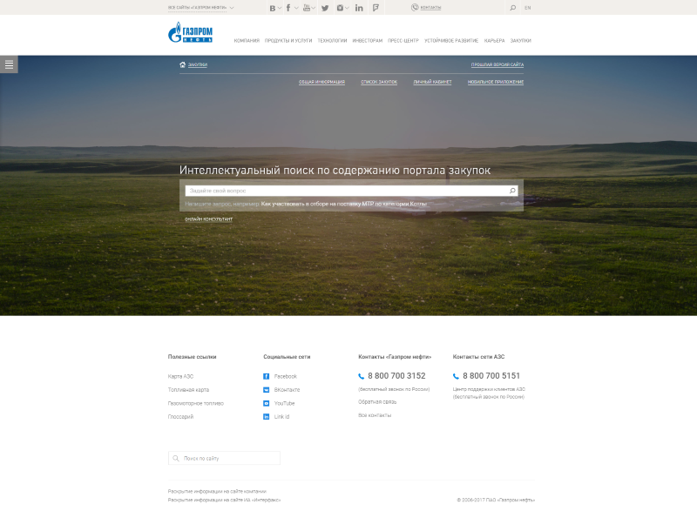Open LinkedIn from the top bar

[358, 7]
